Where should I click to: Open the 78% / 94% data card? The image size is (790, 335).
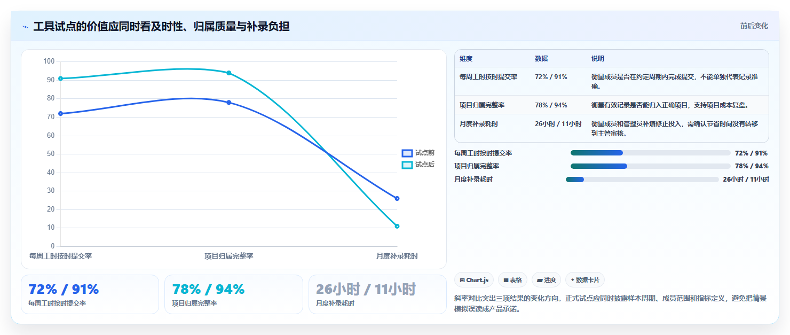(234, 294)
